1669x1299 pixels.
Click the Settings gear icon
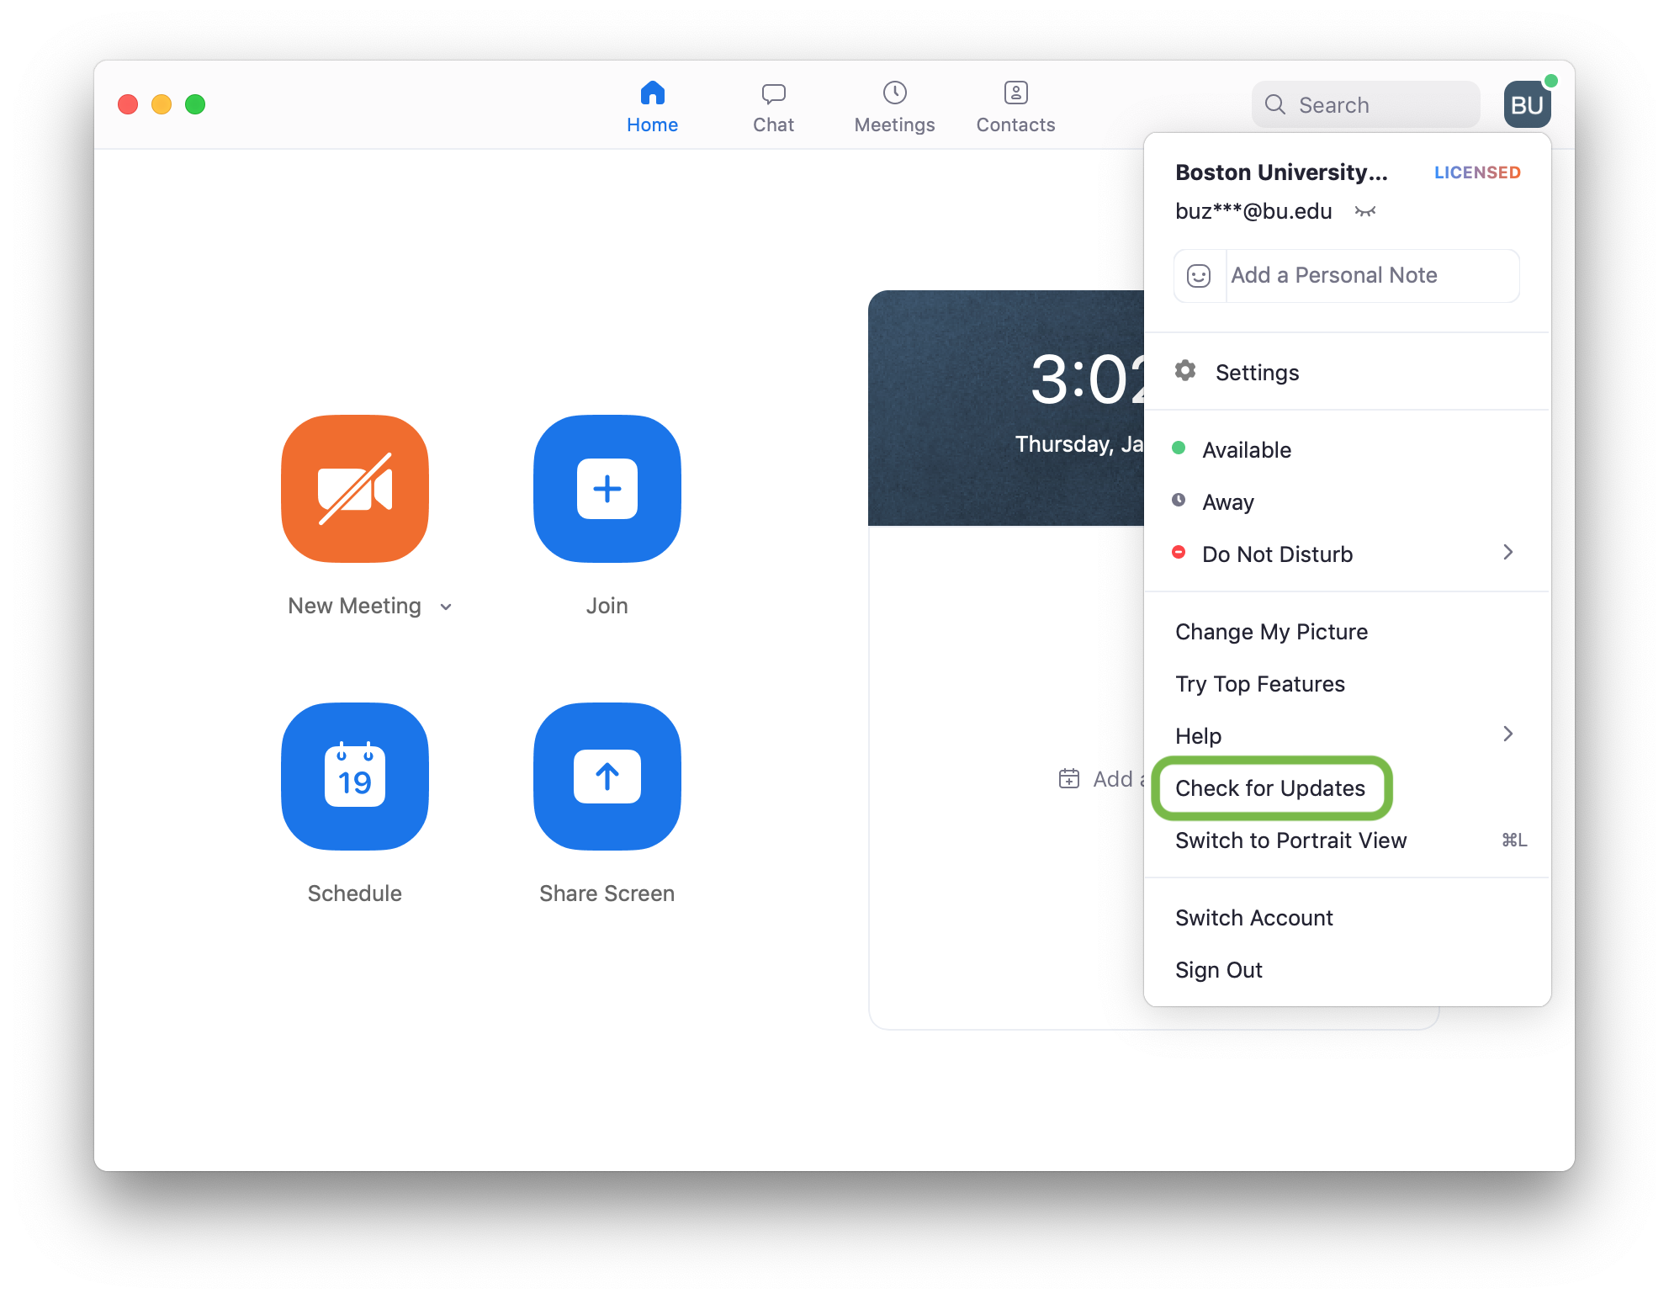[x=1185, y=371]
